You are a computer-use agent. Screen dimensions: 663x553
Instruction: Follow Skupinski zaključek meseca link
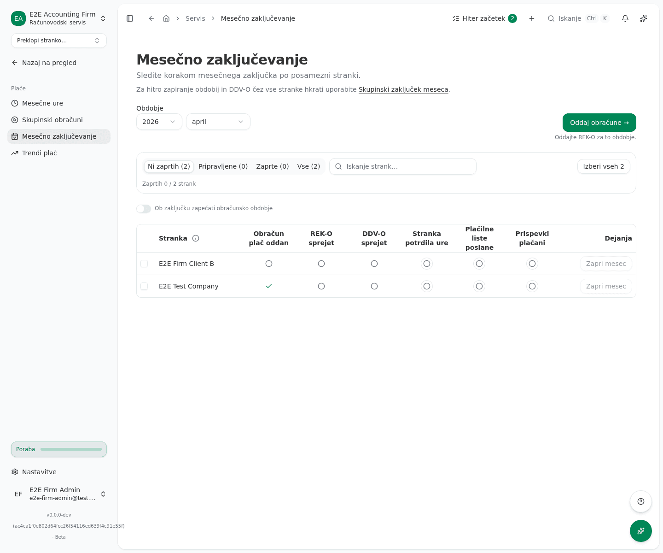pyautogui.click(x=403, y=89)
